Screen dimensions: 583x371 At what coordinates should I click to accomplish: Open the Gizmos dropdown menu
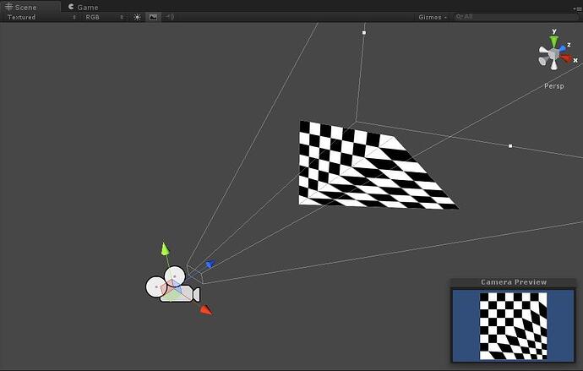(433, 17)
